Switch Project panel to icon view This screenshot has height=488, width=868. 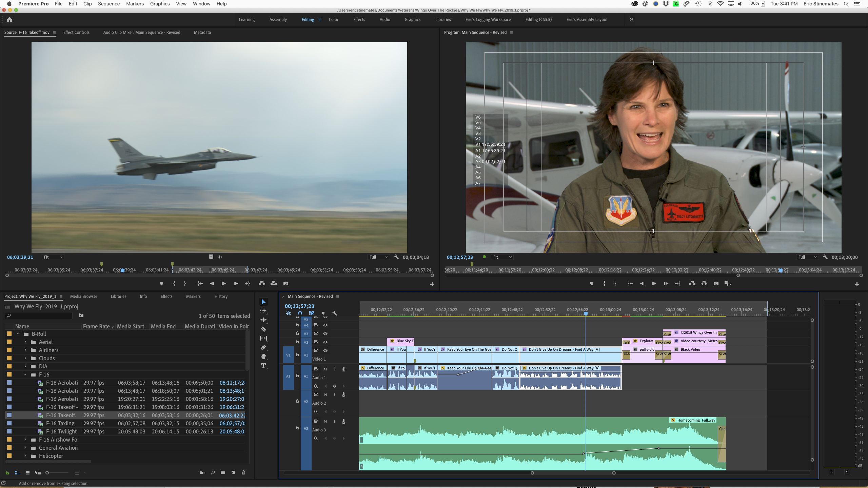tap(28, 473)
